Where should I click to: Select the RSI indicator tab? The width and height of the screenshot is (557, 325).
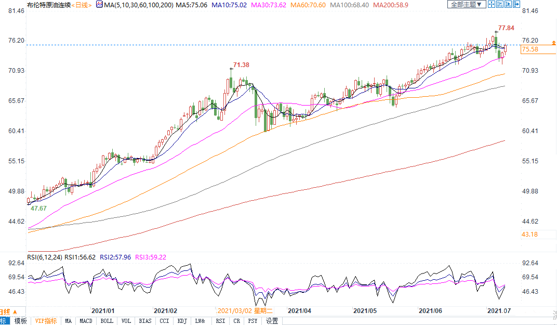[x=220, y=321]
